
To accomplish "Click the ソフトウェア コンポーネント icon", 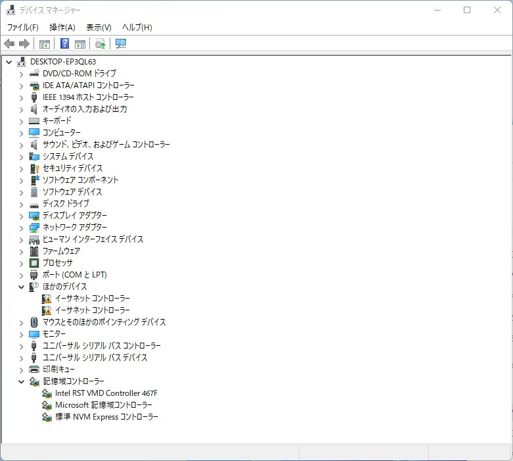I will 34,180.
